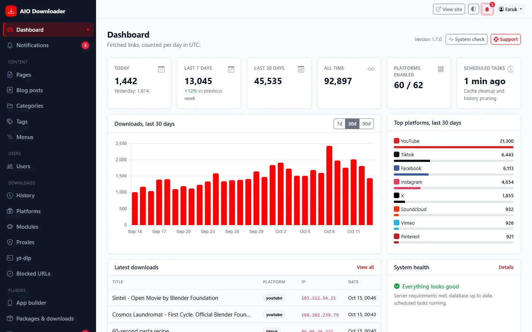This screenshot has width=532, height=332.
Task: Click the Scheduled Tasks clock icon
Action: point(511,69)
